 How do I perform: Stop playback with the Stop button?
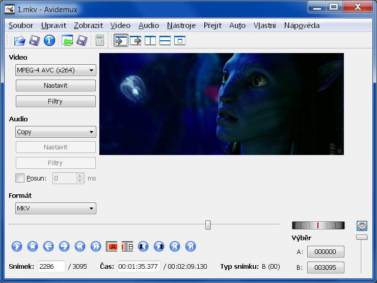tap(33, 246)
